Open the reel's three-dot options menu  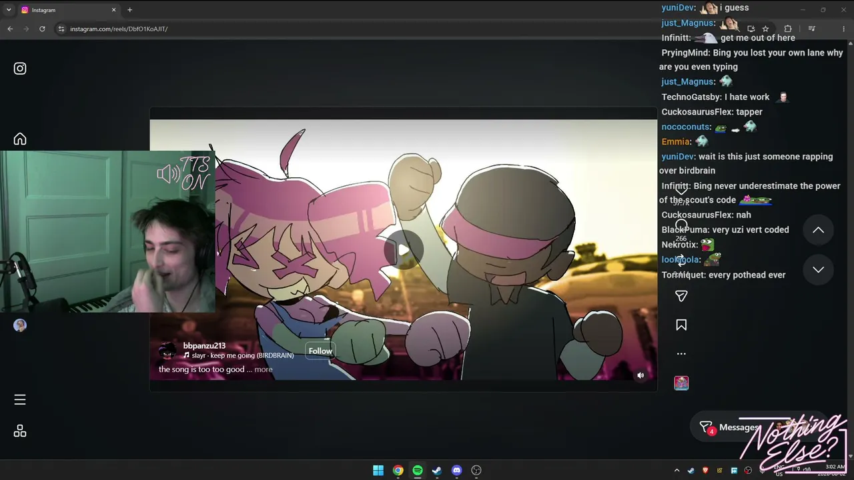click(x=681, y=354)
